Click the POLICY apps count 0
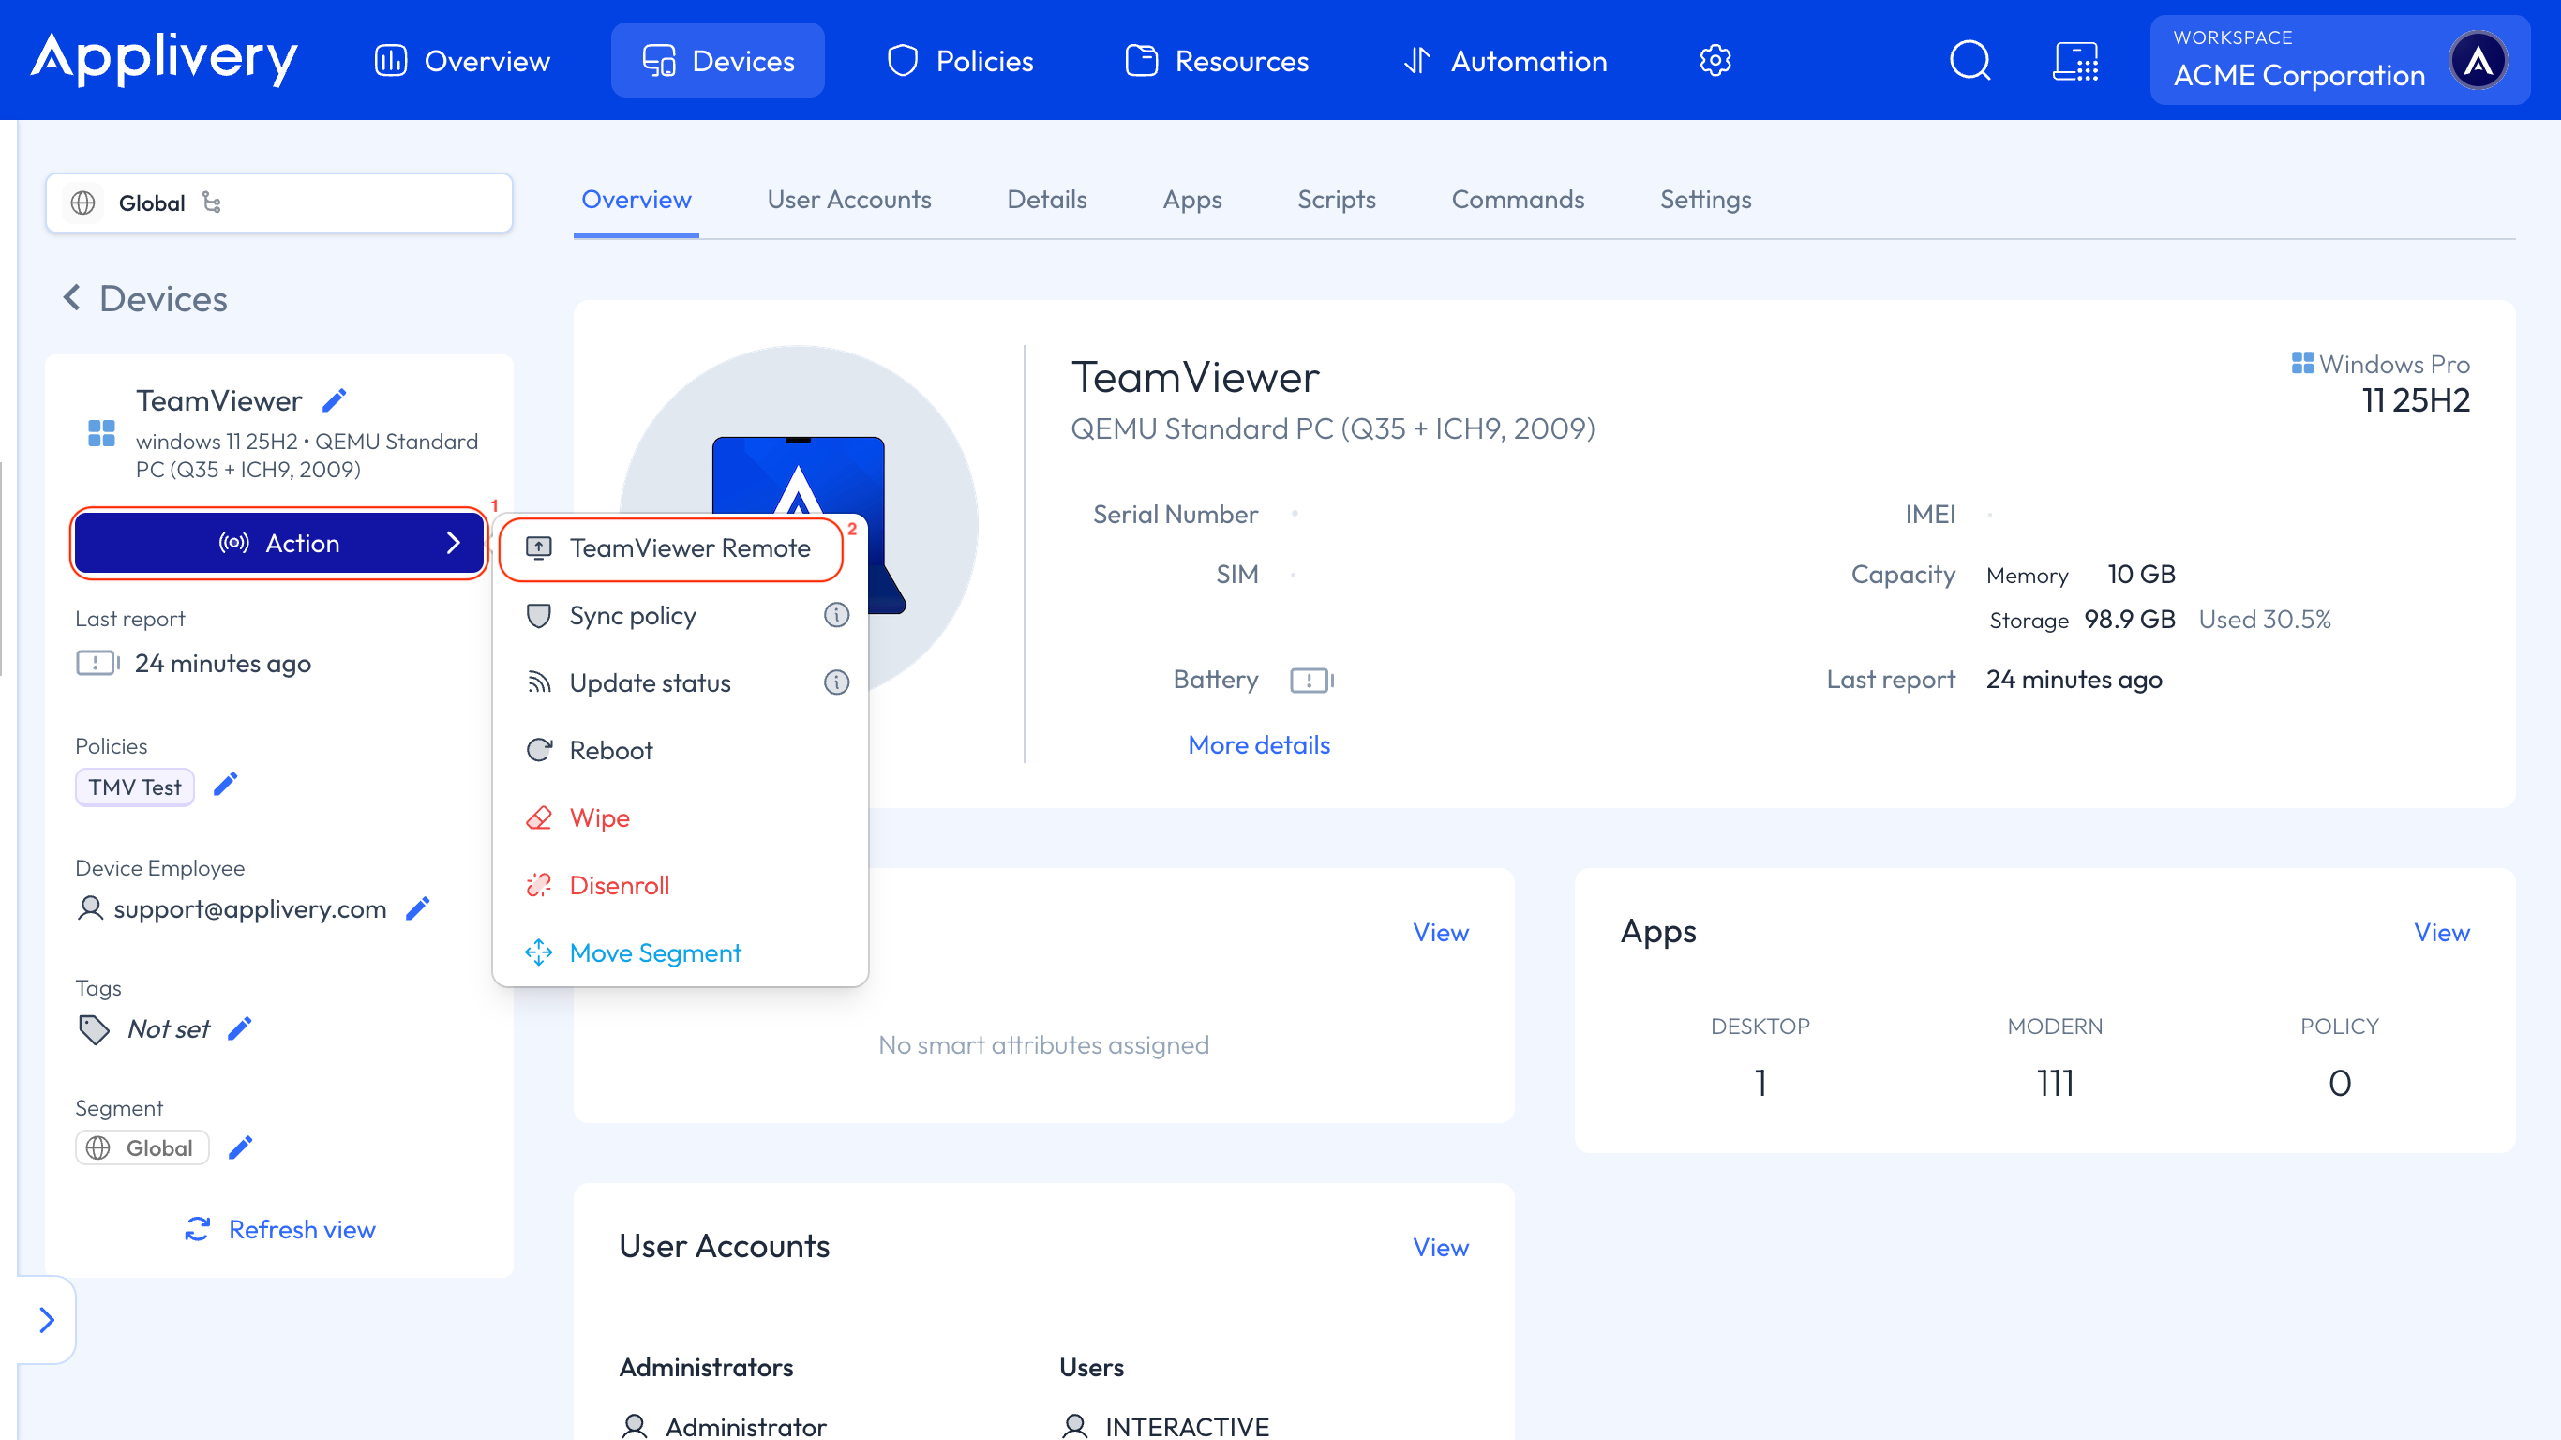 pyautogui.click(x=2339, y=1083)
